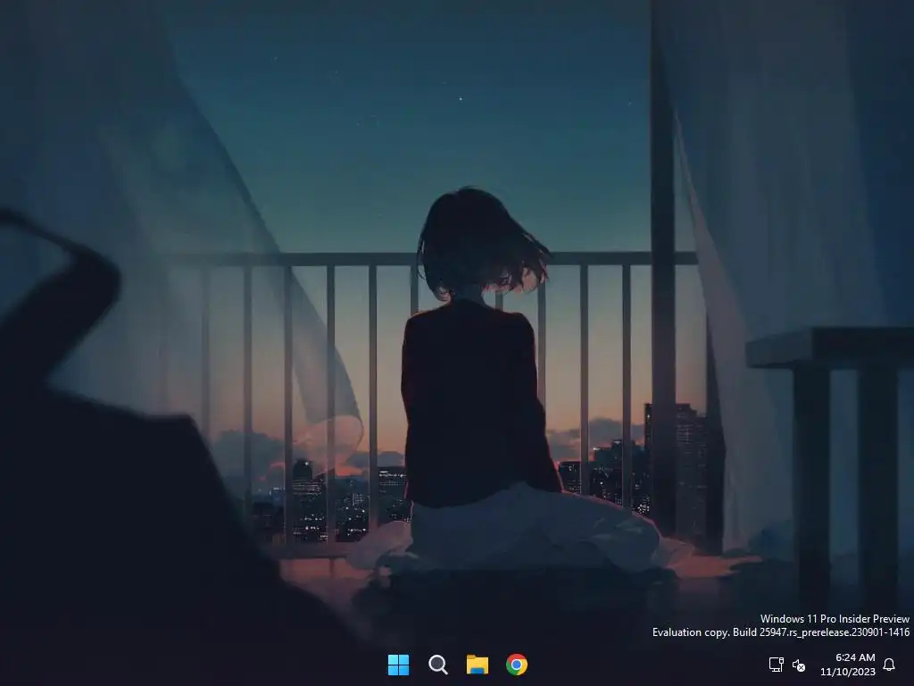Open the network status tray icon
This screenshot has height=686, width=914.
(776, 665)
